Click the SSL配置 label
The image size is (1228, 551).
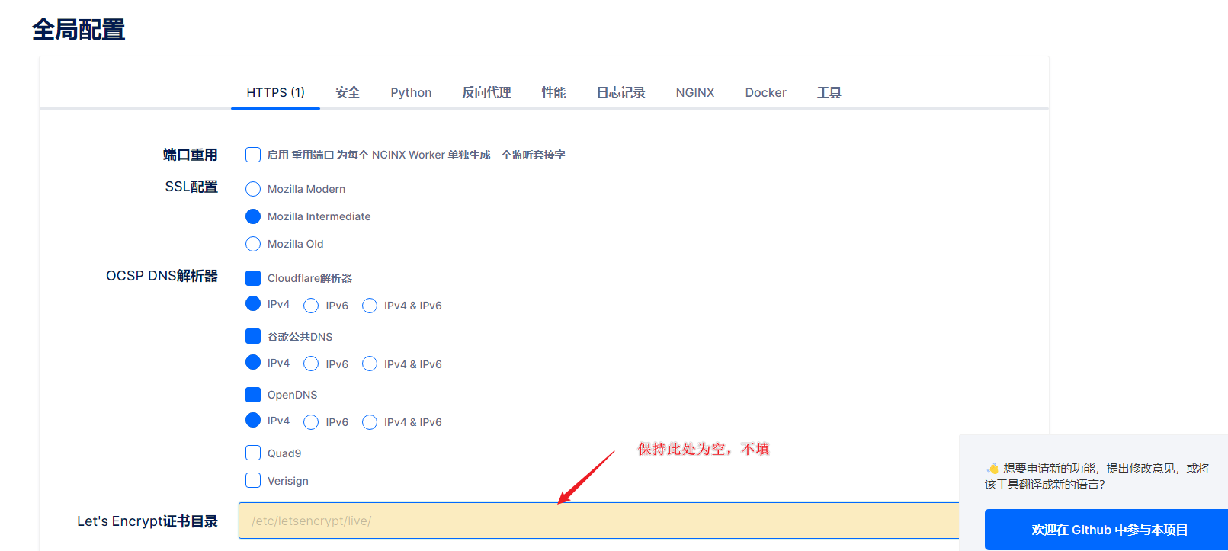191,187
